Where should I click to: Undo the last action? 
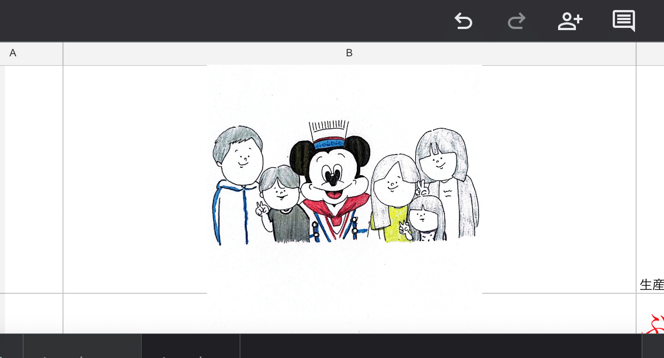pos(463,21)
